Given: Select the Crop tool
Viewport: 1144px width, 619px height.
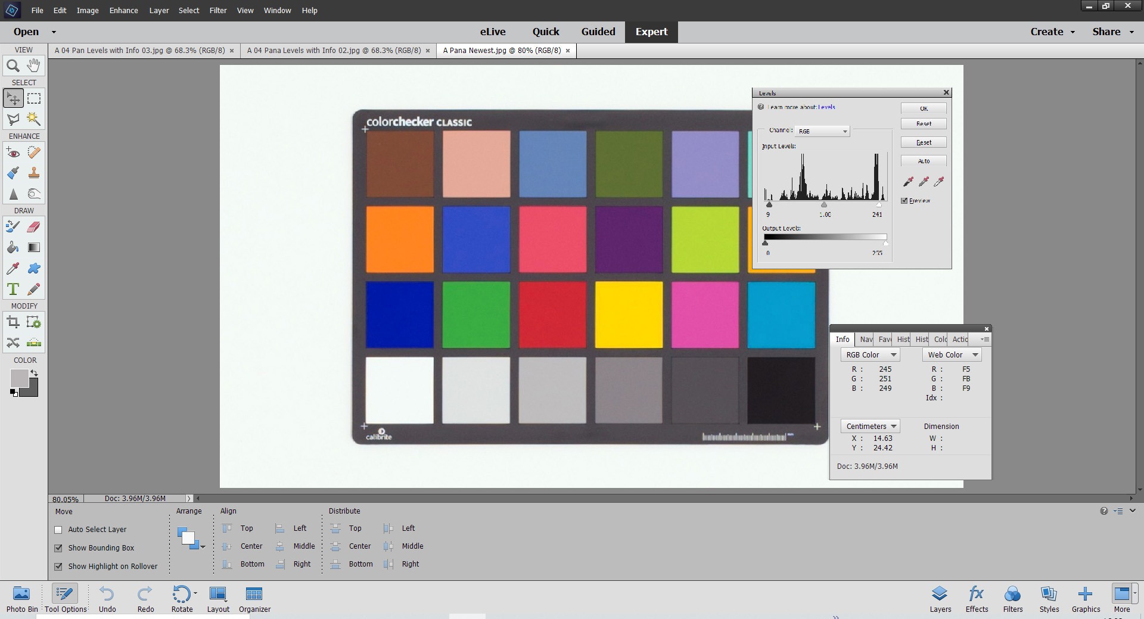Looking at the screenshot, I should coord(13,323).
